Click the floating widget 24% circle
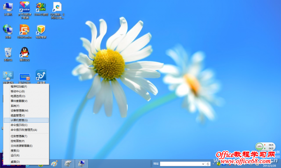281x168 pixels. point(259,147)
